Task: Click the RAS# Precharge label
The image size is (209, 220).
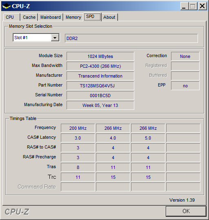Action: (x=40, y=157)
